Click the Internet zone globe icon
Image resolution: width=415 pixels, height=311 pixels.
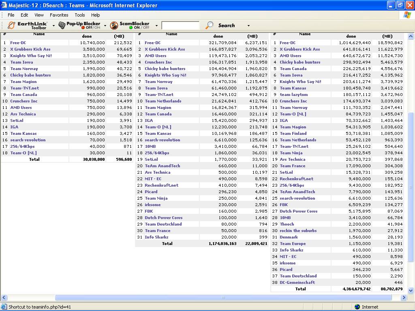click(357, 307)
